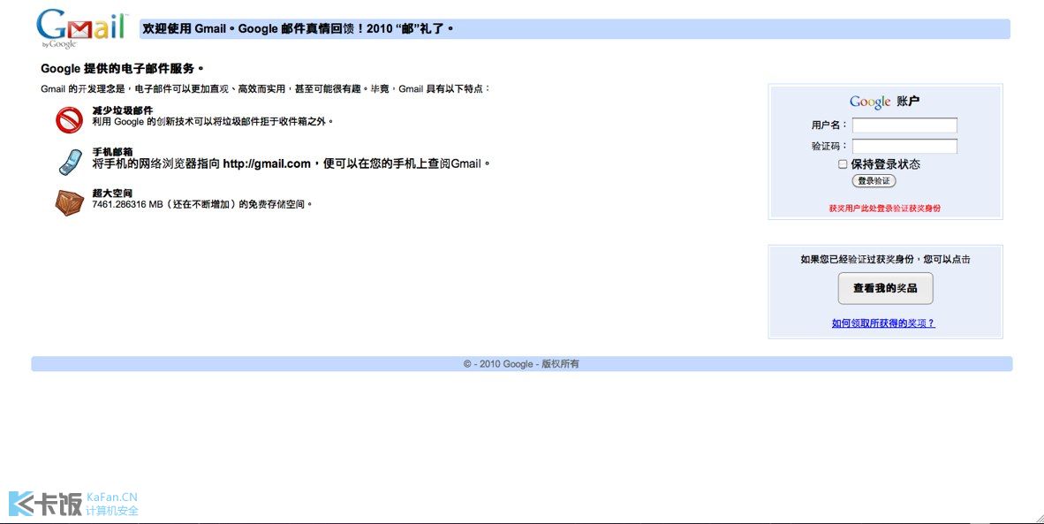Focus the 用户名 input field
1044x524 pixels.
tap(904, 125)
